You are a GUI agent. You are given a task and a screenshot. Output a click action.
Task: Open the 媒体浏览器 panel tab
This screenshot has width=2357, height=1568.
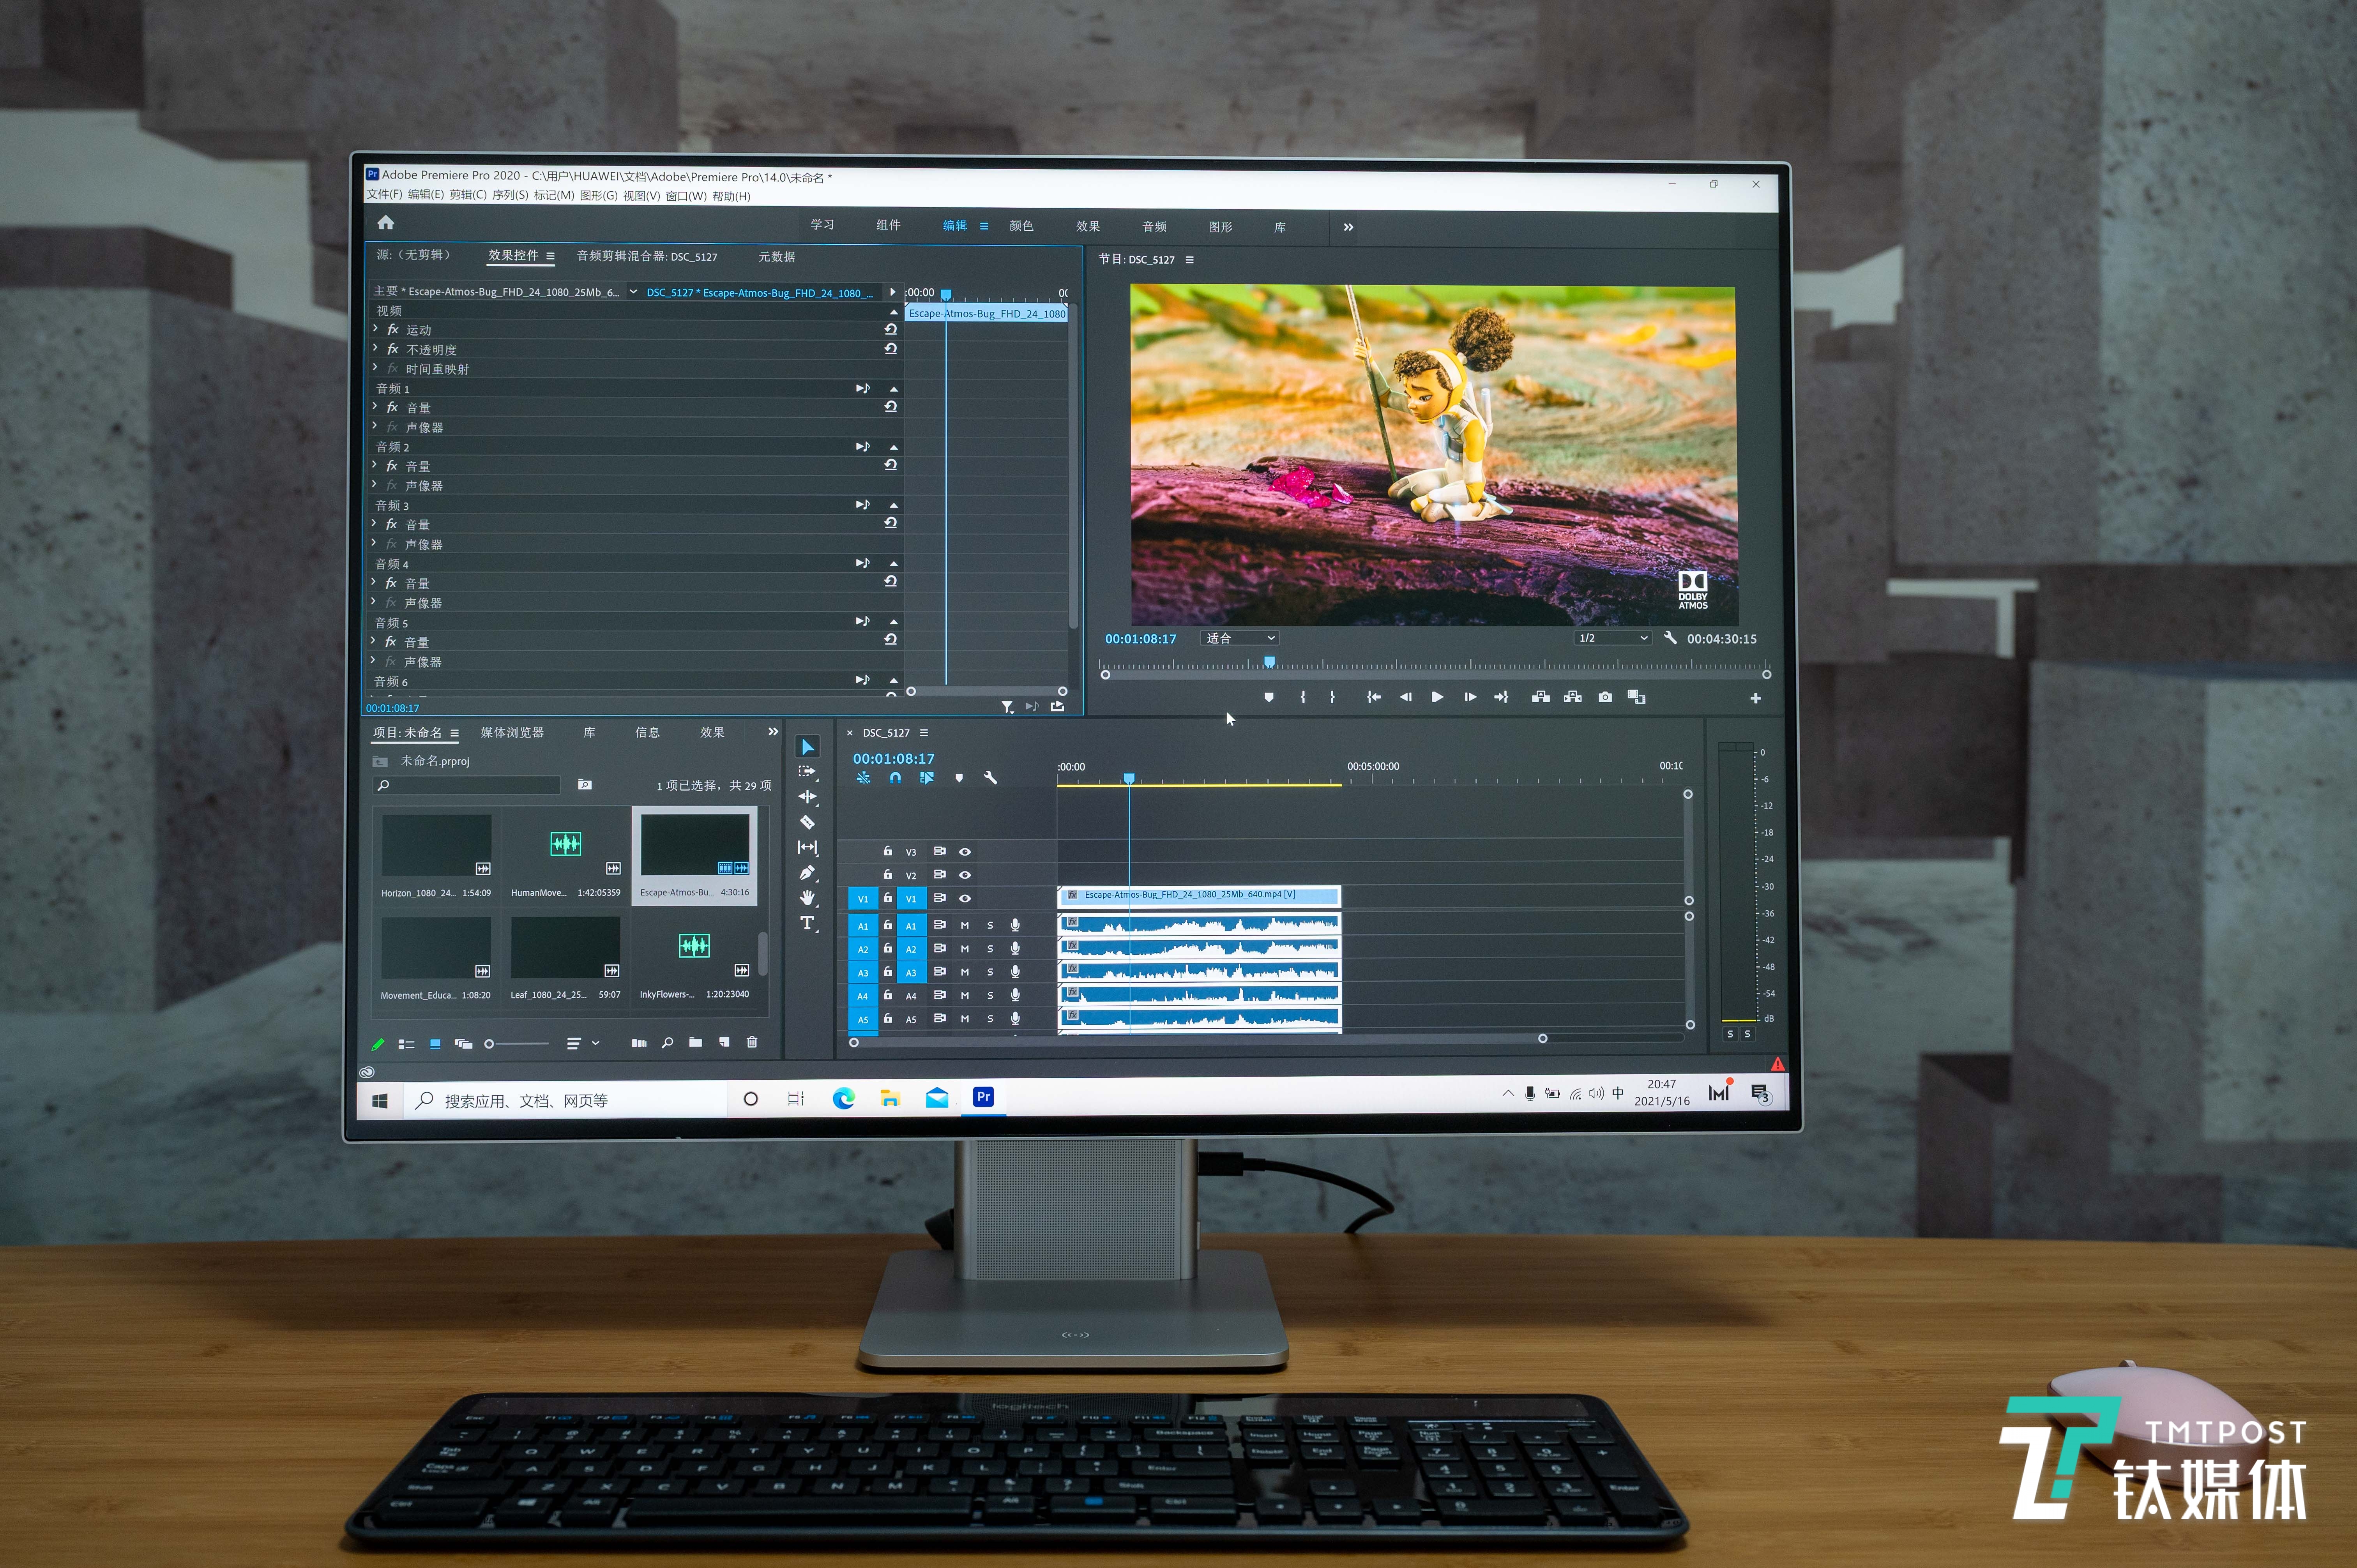point(512,733)
